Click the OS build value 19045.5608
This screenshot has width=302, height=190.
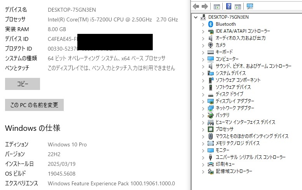pyautogui.click(x=62, y=173)
